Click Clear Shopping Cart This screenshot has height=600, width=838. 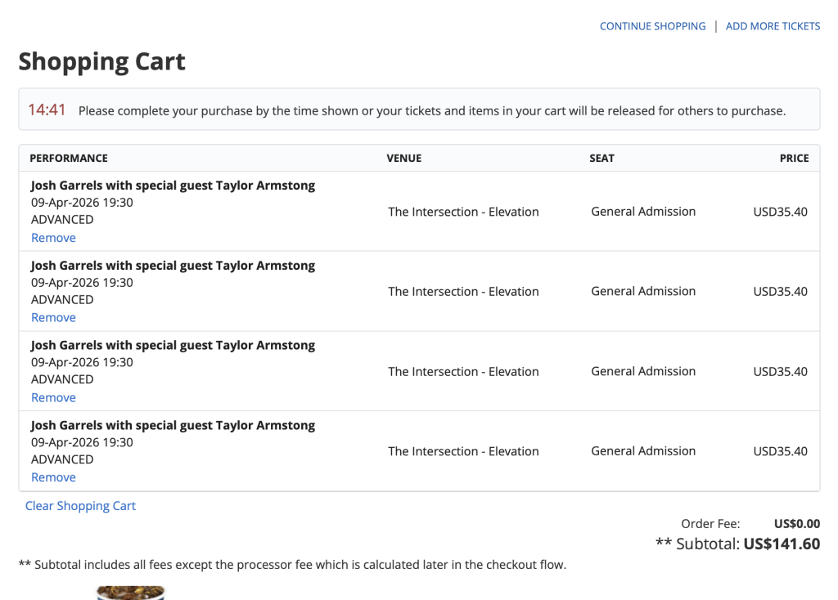point(80,506)
